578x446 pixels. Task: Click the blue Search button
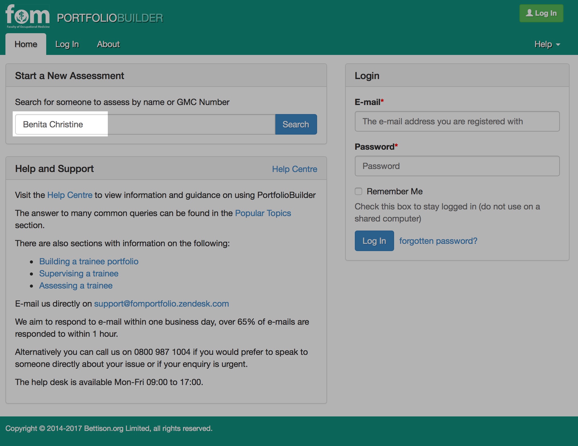(296, 124)
